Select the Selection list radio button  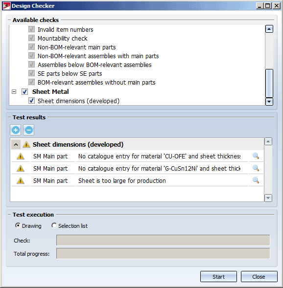tap(54, 225)
